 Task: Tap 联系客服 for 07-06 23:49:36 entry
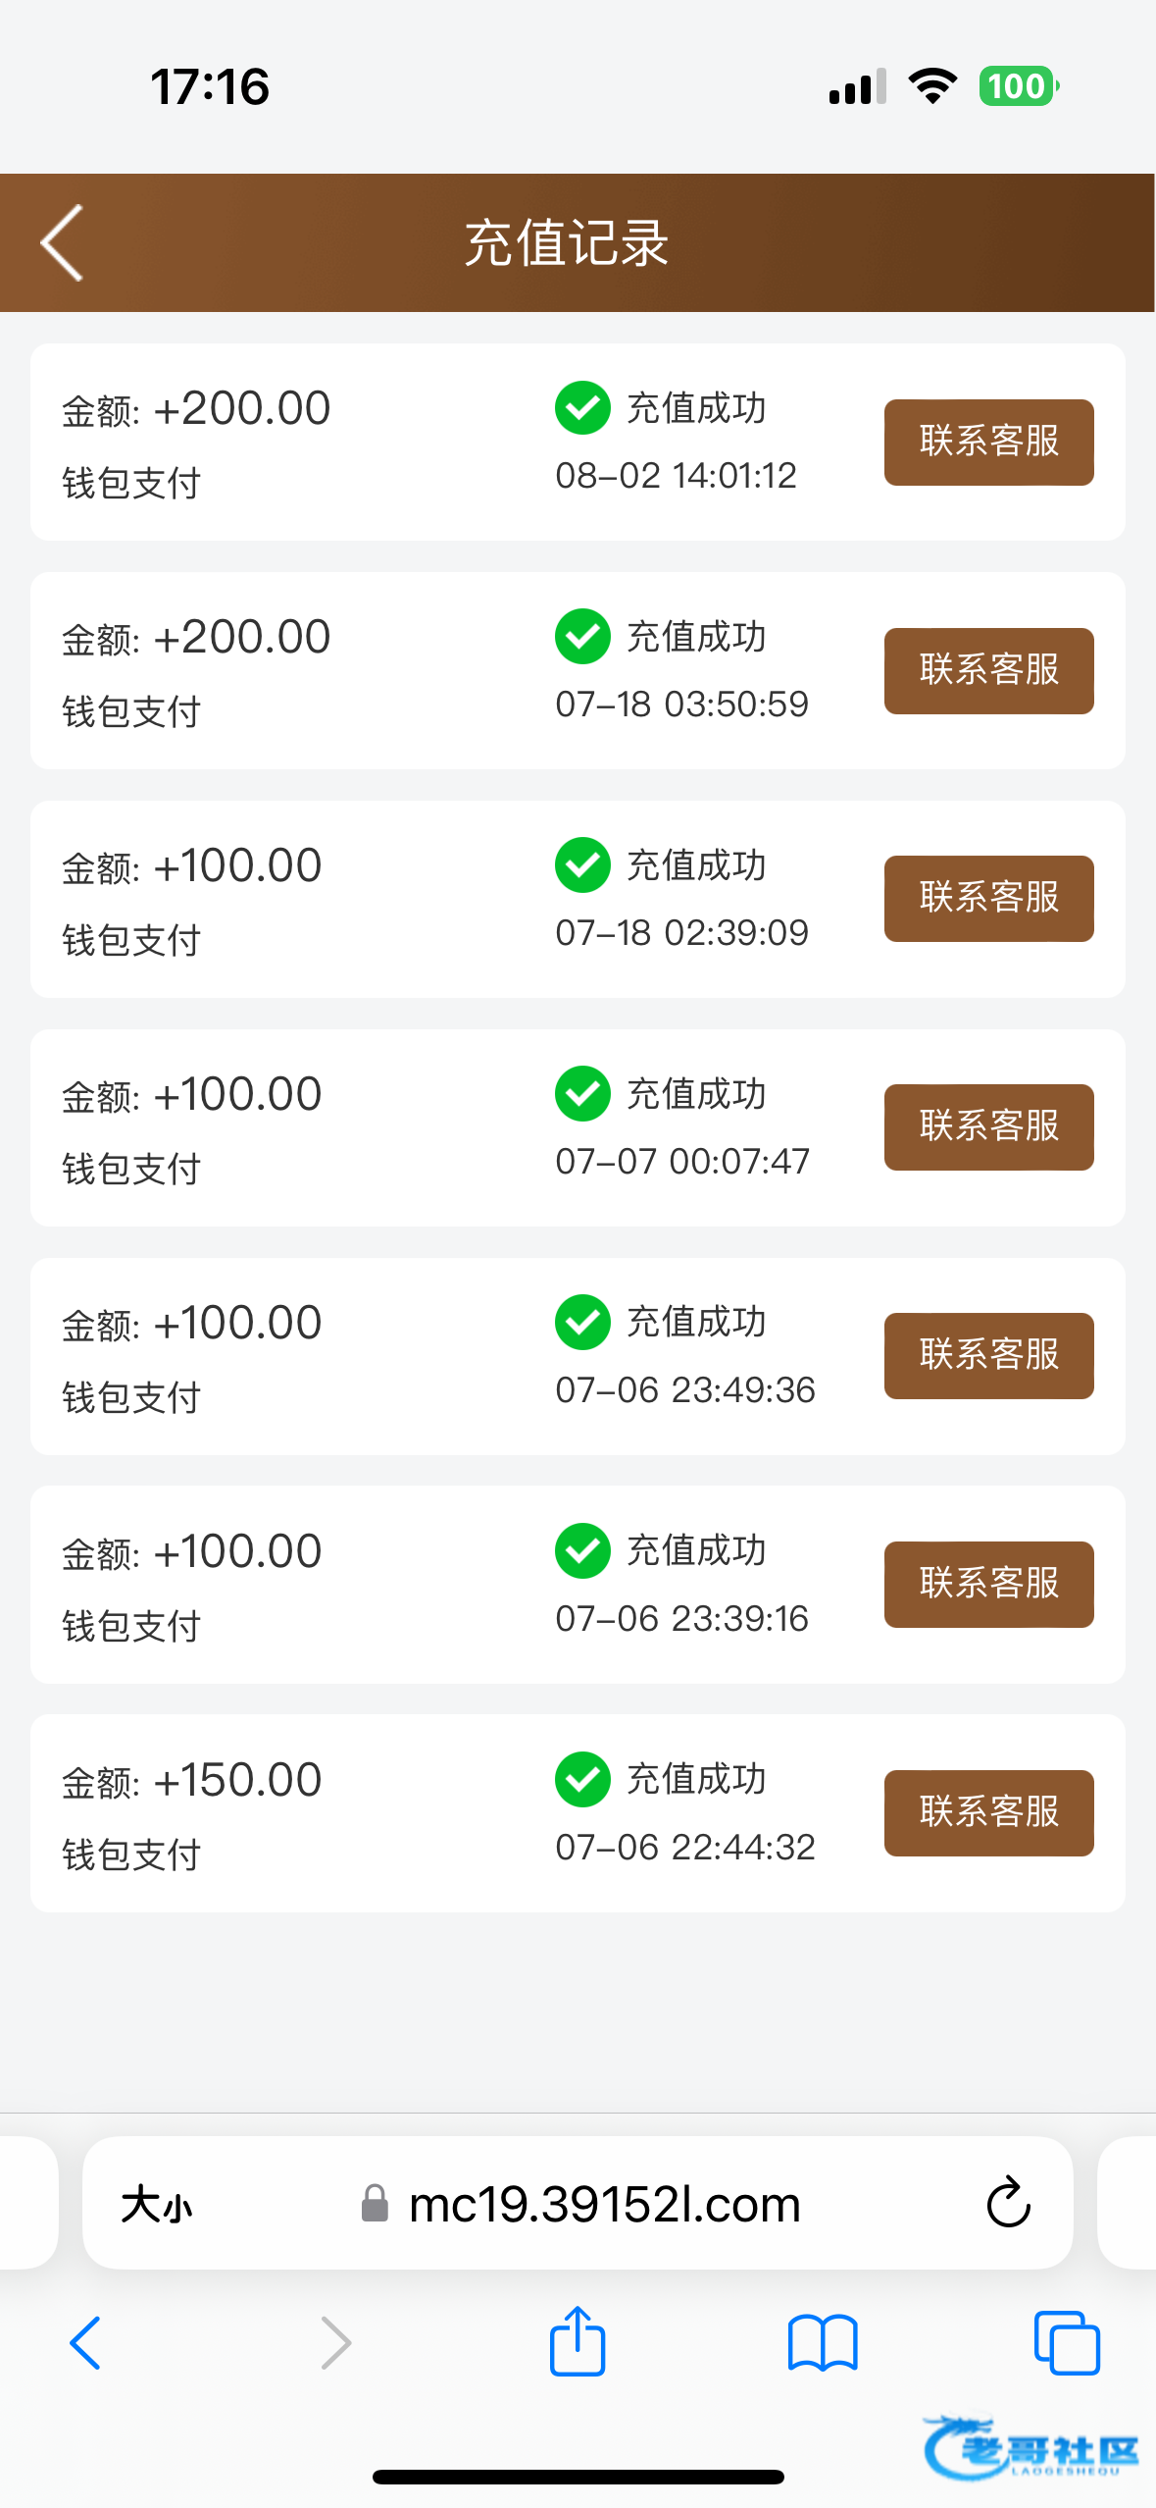tap(988, 1355)
